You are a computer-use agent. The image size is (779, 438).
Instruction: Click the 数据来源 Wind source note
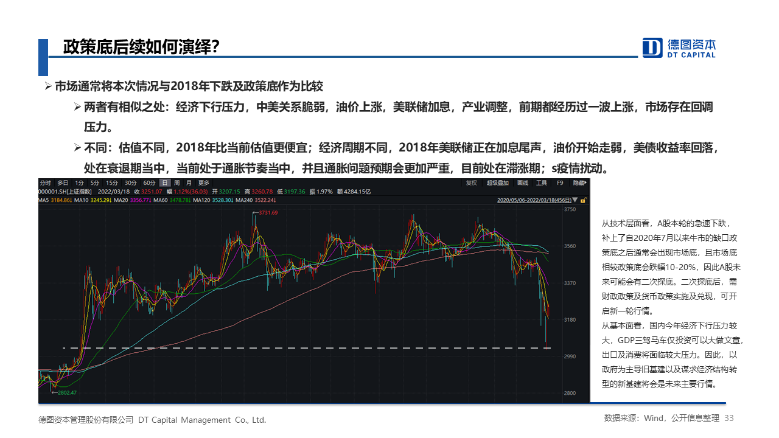pyautogui.click(x=662, y=418)
